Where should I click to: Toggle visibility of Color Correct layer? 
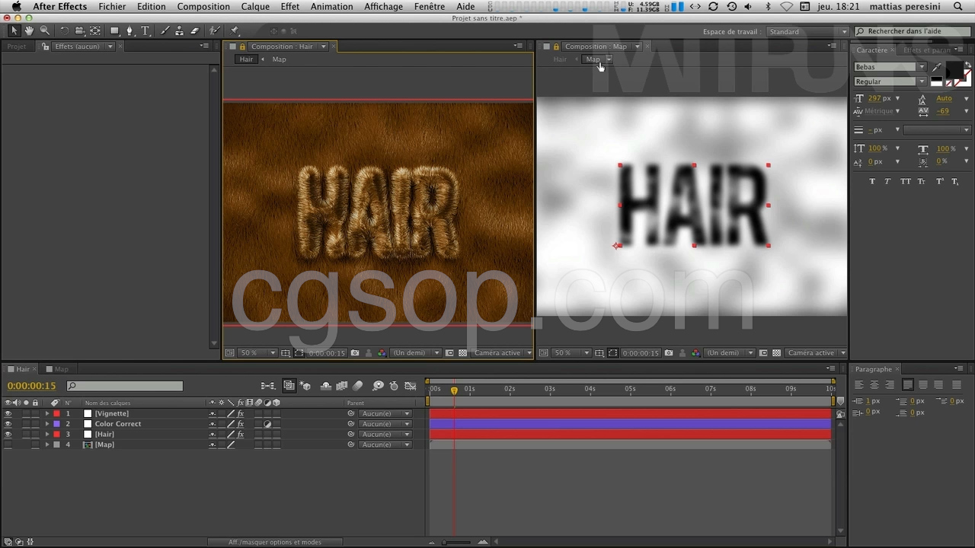(x=8, y=424)
